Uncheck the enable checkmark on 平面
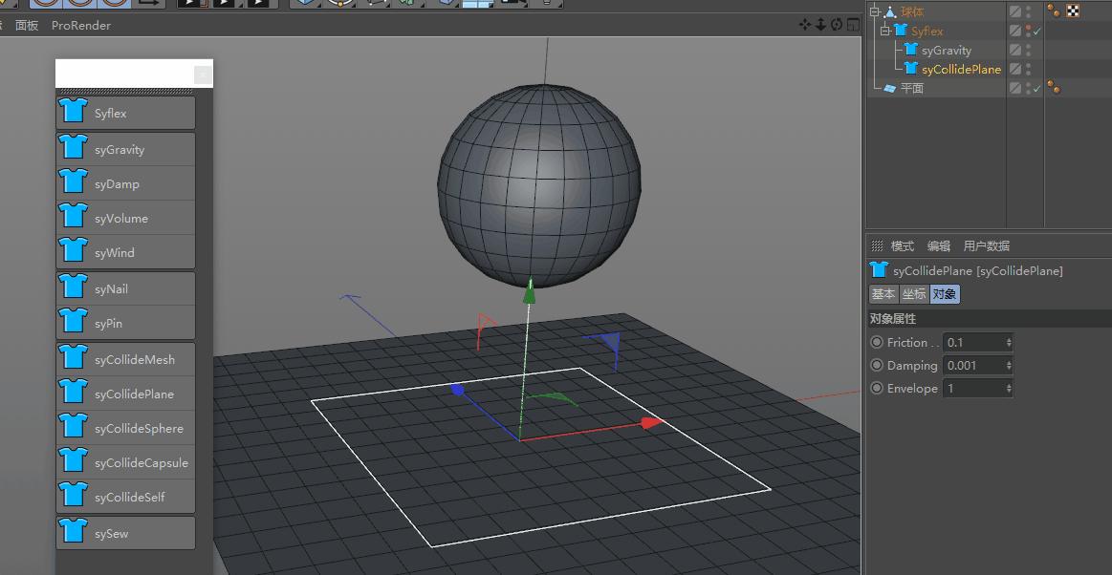Viewport: 1112px width, 575px height. coord(1037,87)
